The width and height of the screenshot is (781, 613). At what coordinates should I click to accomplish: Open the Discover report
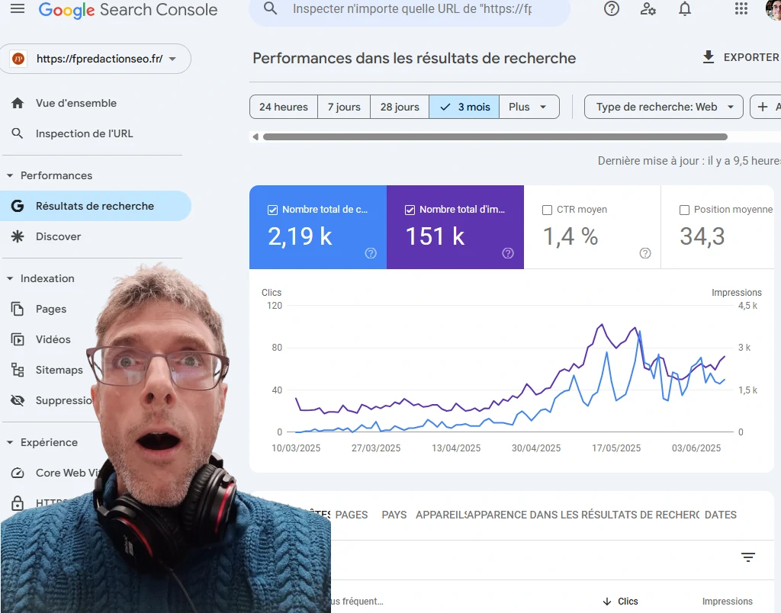coord(58,236)
